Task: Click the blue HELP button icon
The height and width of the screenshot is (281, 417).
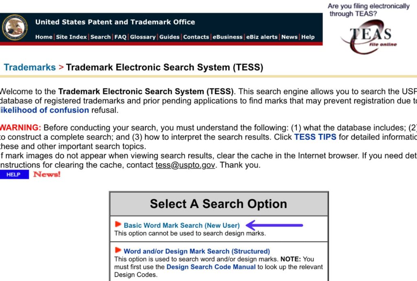Action: (14, 174)
